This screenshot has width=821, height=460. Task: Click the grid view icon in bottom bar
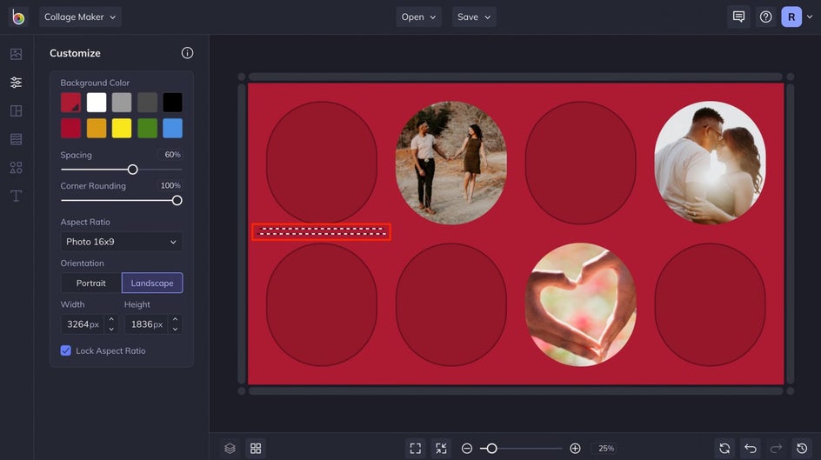click(x=256, y=449)
